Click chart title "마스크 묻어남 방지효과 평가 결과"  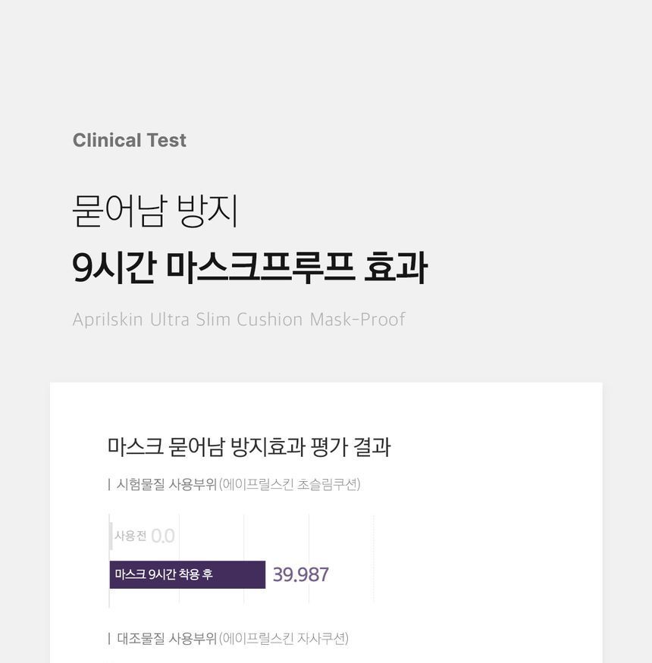[249, 447]
